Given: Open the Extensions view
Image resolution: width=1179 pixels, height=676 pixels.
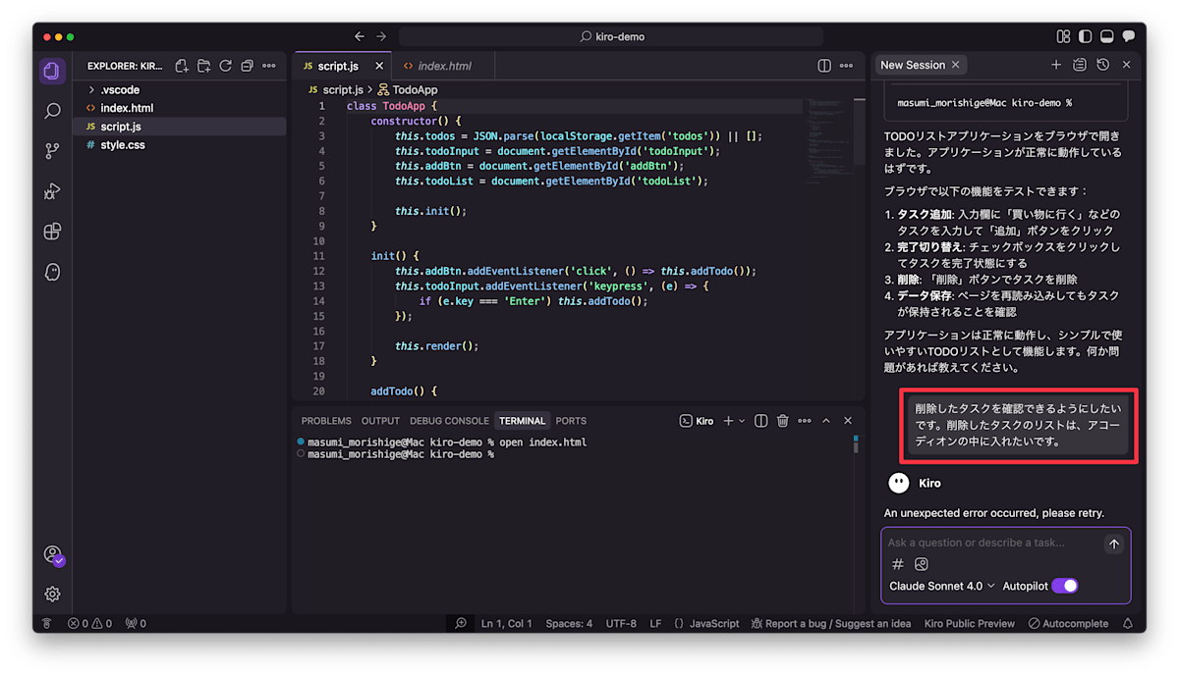Looking at the screenshot, I should coord(53,232).
